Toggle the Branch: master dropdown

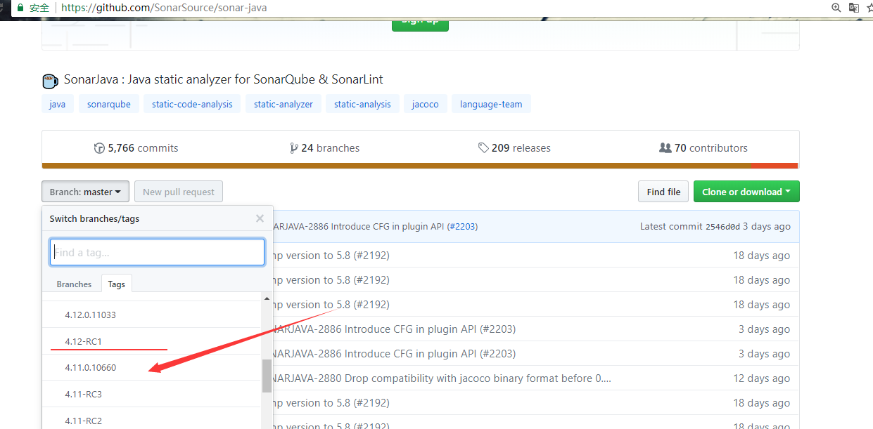pos(85,192)
